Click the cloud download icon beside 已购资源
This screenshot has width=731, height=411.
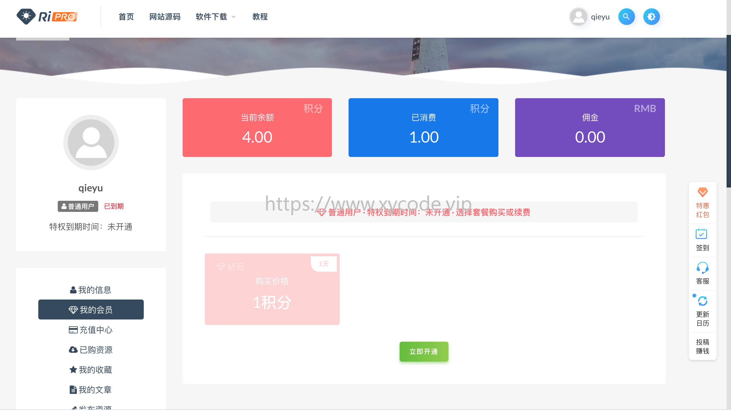[x=73, y=350]
